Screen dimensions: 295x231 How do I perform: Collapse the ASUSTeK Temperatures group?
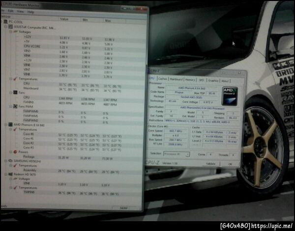[x=11, y=79]
